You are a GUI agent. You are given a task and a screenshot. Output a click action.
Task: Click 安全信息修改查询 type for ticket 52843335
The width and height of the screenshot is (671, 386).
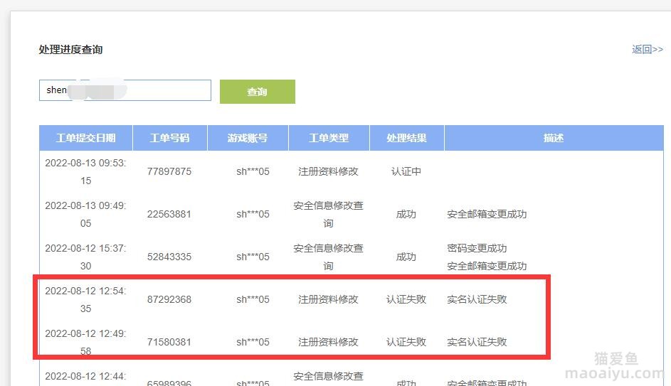(328, 257)
